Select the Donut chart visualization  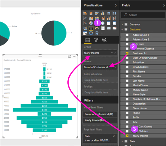[x=91, y=33]
